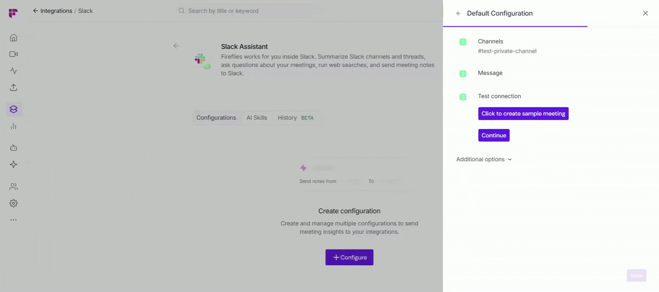Click the step 1 Channels badge
The height and width of the screenshot is (292, 659).
463,42
